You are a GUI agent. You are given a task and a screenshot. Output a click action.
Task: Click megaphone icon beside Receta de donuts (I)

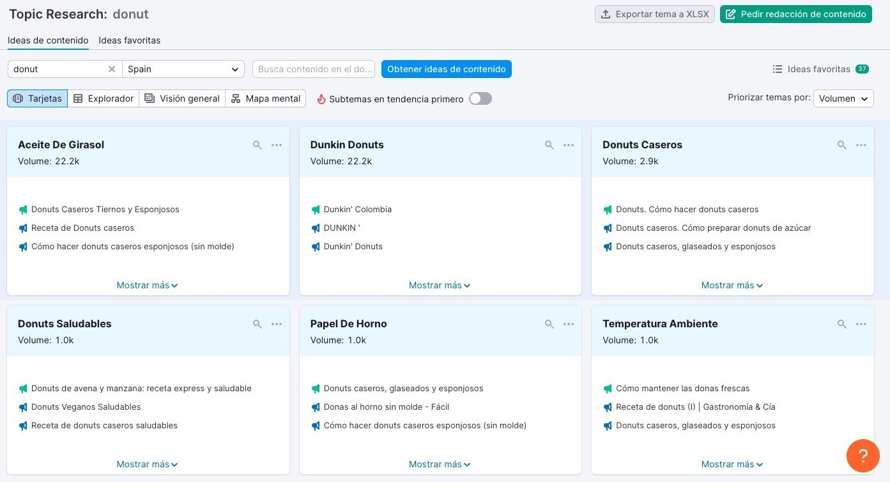pyautogui.click(x=608, y=407)
